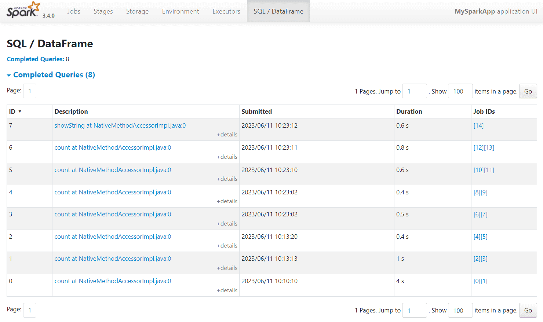Open count query with ID 1
The width and height of the screenshot is (543, 322).
[113, 259]
